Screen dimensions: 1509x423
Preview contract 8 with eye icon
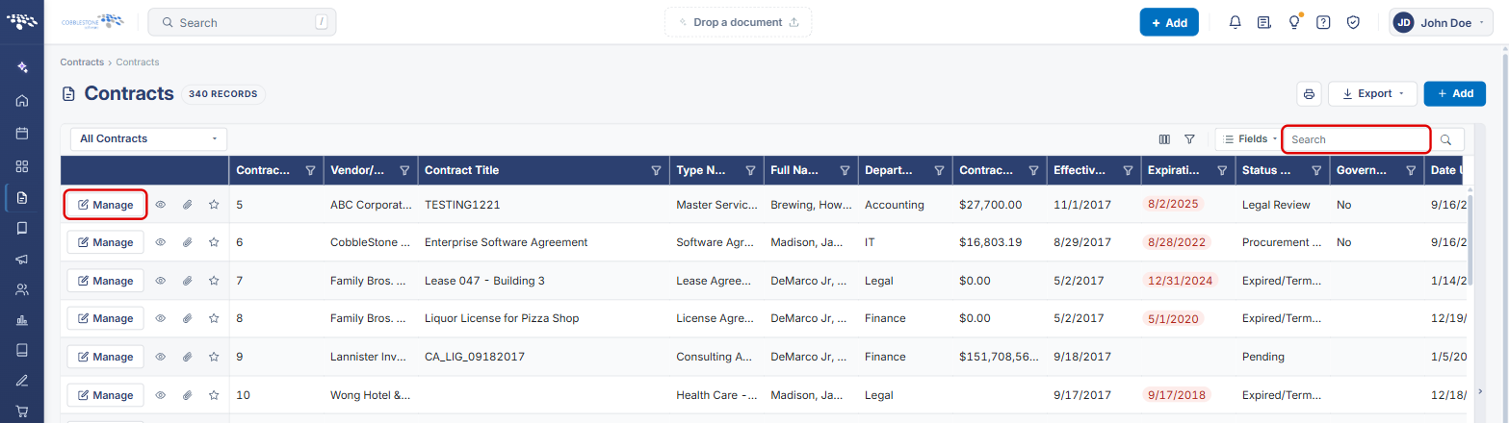click(161, 318)
